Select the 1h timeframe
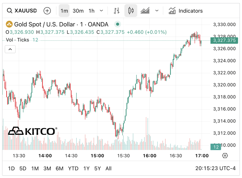This screenshot has width=242, height=178. tap(91, 11)
